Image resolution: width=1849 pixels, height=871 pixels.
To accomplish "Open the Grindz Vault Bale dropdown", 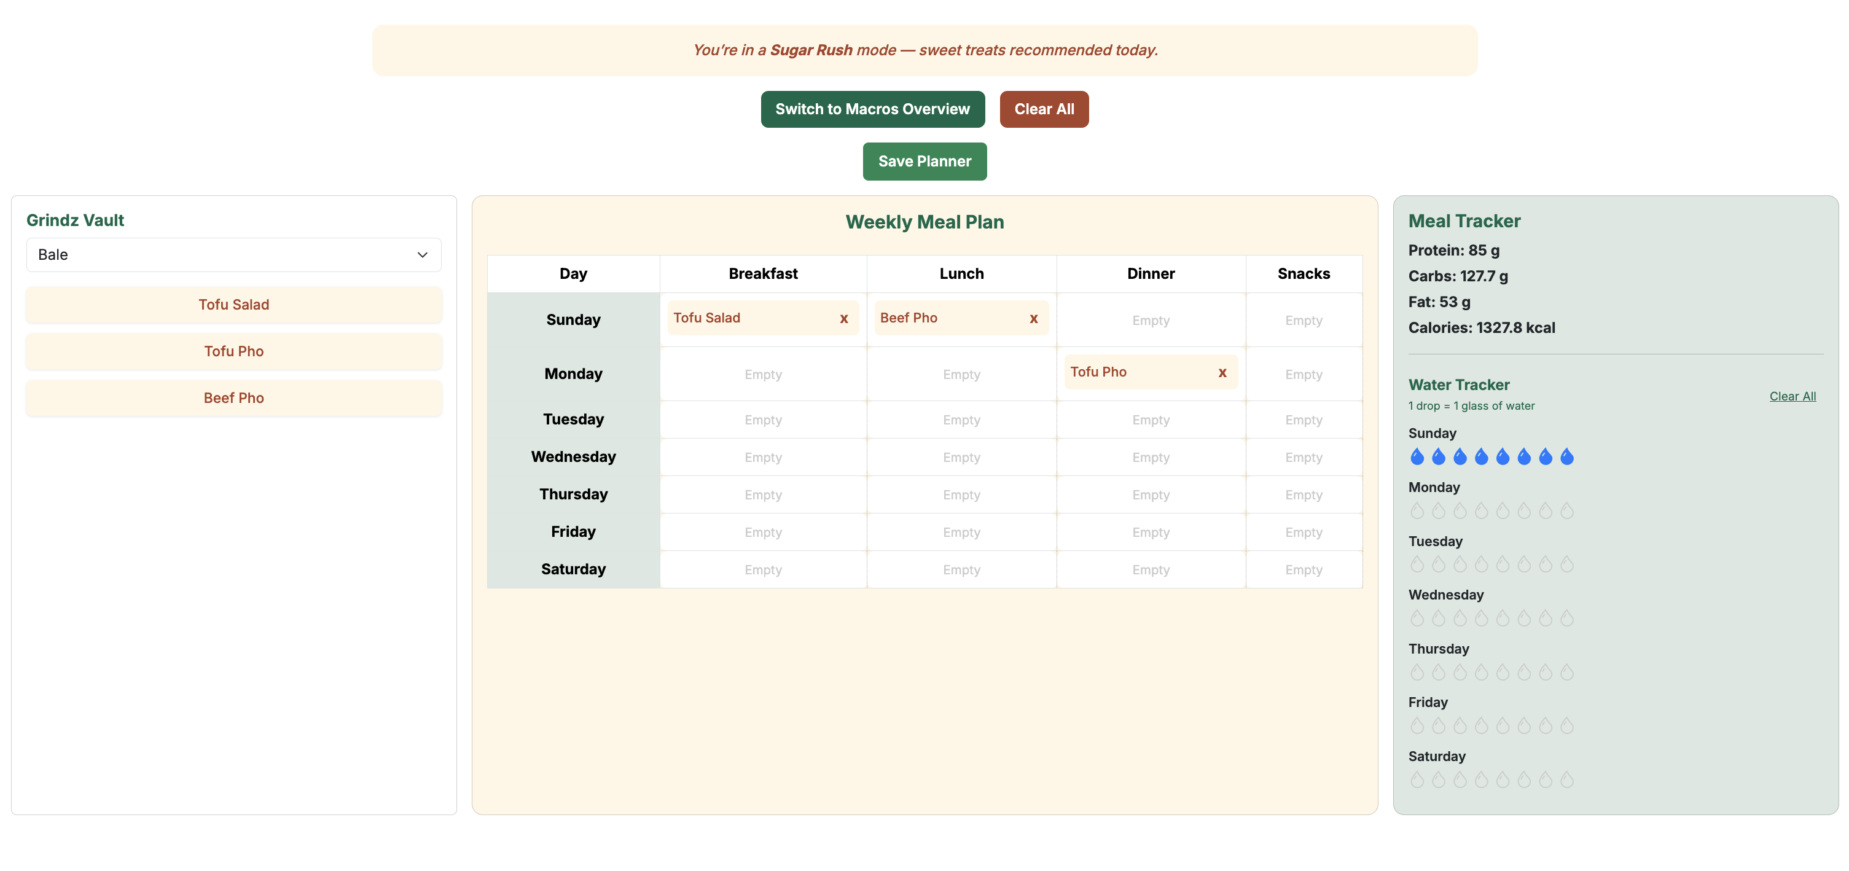I will 233,255.
